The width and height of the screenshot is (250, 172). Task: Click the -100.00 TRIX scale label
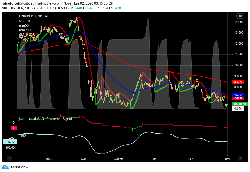click(9, 148)
